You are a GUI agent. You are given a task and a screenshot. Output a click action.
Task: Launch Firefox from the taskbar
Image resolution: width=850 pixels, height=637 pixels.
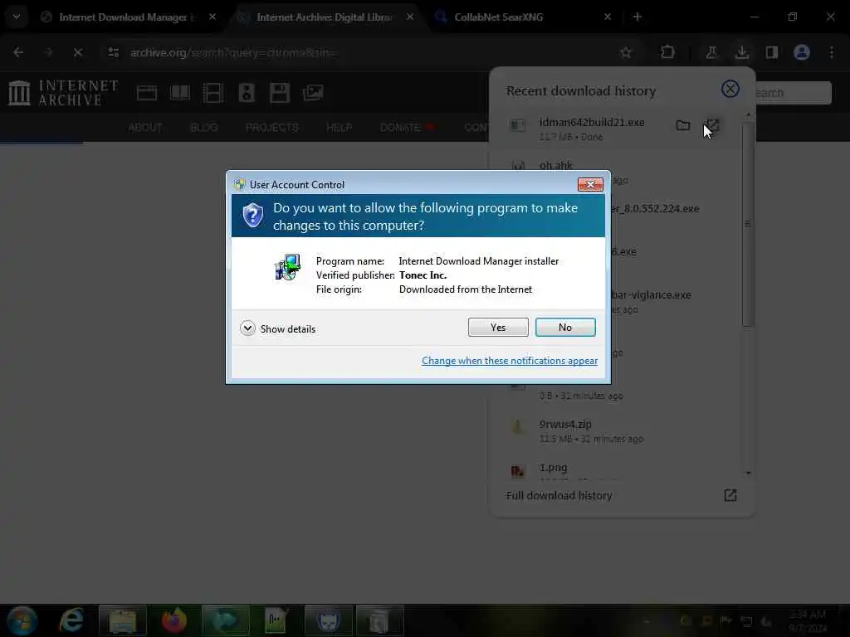pyautogui.click(x=173, y=620)
